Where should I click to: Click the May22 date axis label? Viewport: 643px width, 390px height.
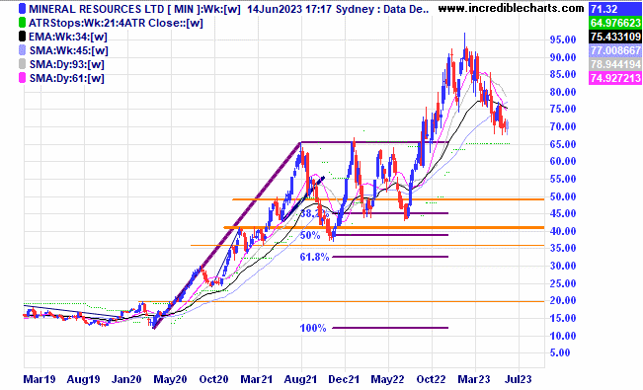387,379
